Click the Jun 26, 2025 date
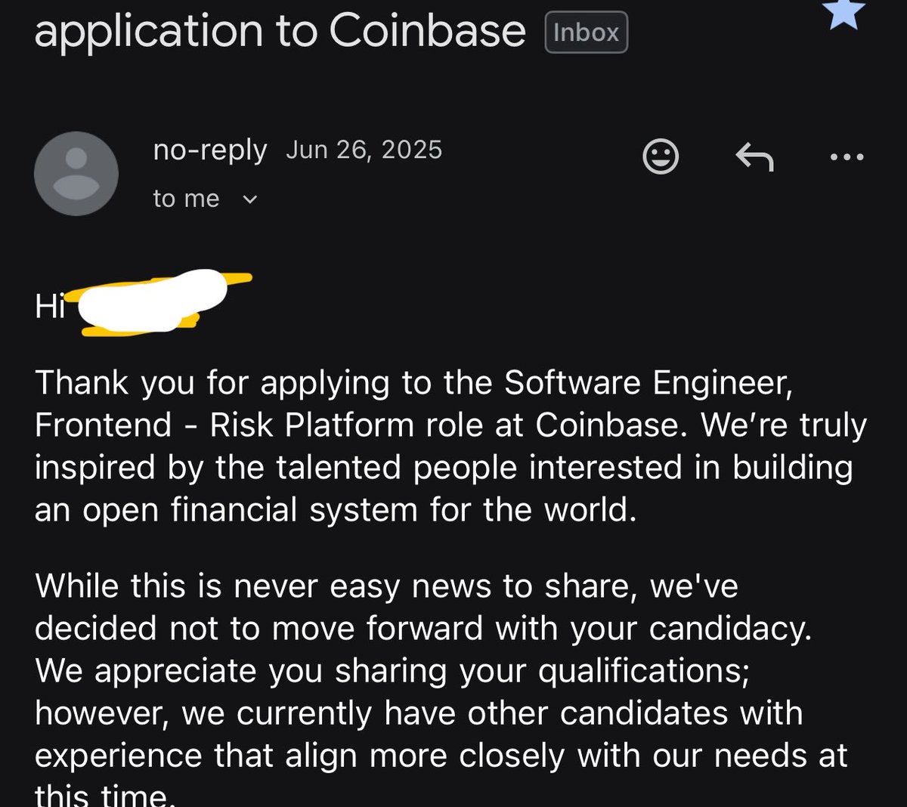The width and height of the screenshot is (907, 807). point(364,150)
